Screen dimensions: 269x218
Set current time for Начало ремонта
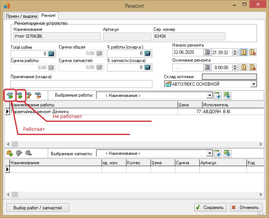point(244,52)
